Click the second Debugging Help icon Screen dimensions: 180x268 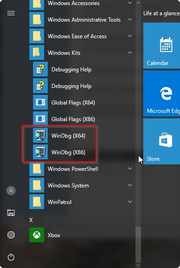[40, 86]
